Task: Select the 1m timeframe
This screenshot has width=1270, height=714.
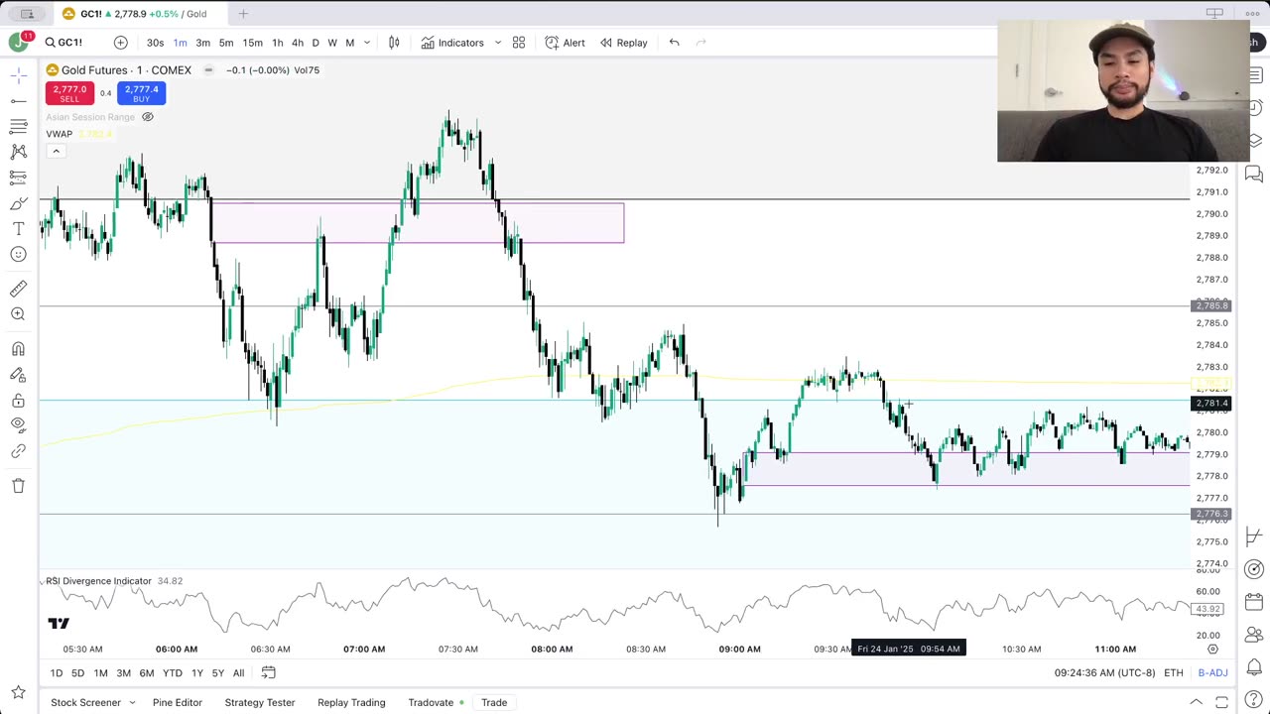Action: pos(180,43)
